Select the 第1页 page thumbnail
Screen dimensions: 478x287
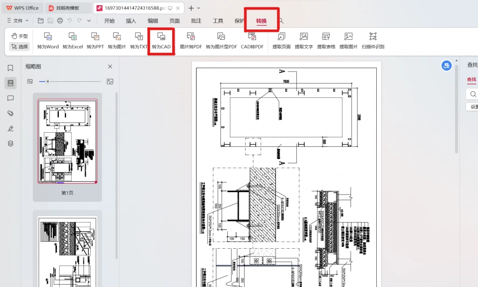[67, 141]
